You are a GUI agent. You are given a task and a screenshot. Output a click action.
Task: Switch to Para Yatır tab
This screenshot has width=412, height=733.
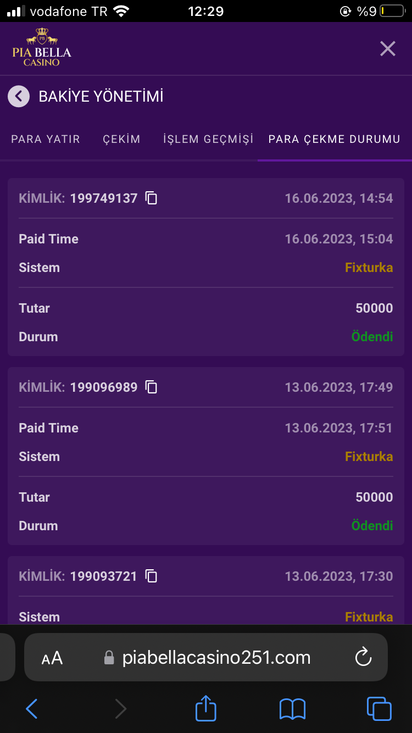[x=46, y=140]
